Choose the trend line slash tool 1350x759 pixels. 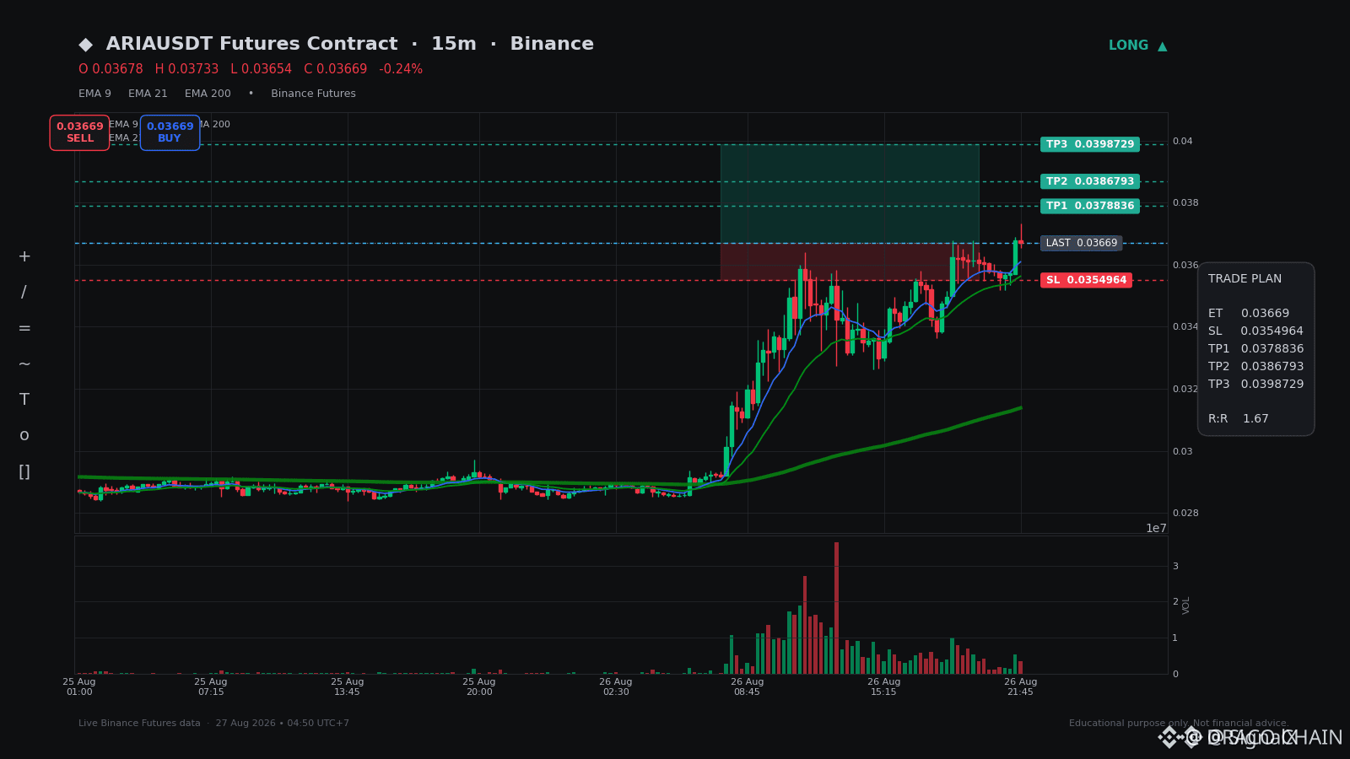pyautogui.click(x=24, y=293)
